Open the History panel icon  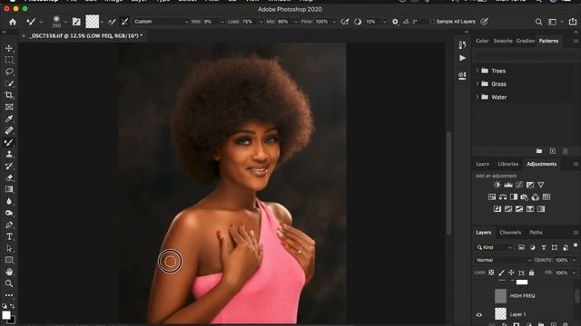(x=462, y=44)
